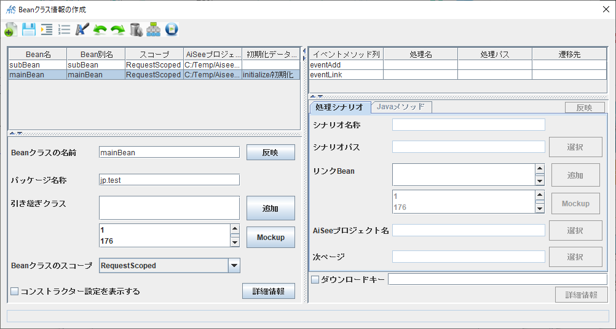Click the text edit 'A' pen icon
Image resolution: width=616 pixels, height=329 pixels.
[82, 29]
